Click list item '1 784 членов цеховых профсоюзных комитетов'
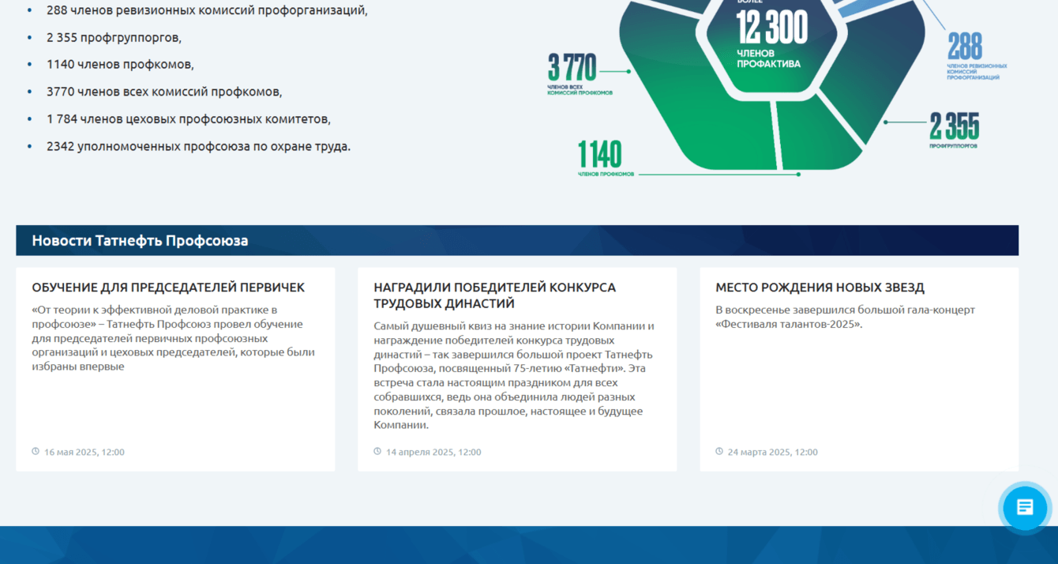Image resolution: width=1058 pixels, height=564 pixels. pyautogui.click(x=189, y=119)
